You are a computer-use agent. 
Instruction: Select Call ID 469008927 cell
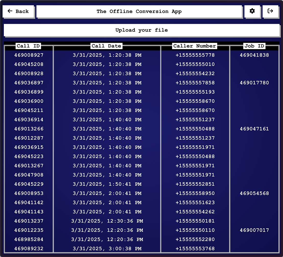pyautogui.click(x=29, y=55)
